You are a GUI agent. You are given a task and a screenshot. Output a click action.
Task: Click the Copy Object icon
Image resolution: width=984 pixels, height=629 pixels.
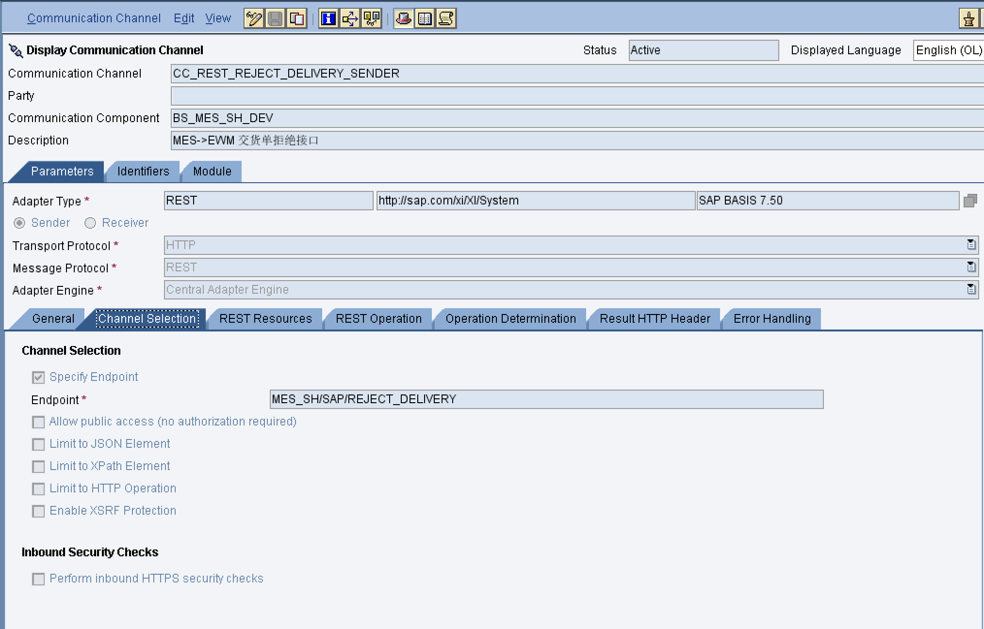296,19
